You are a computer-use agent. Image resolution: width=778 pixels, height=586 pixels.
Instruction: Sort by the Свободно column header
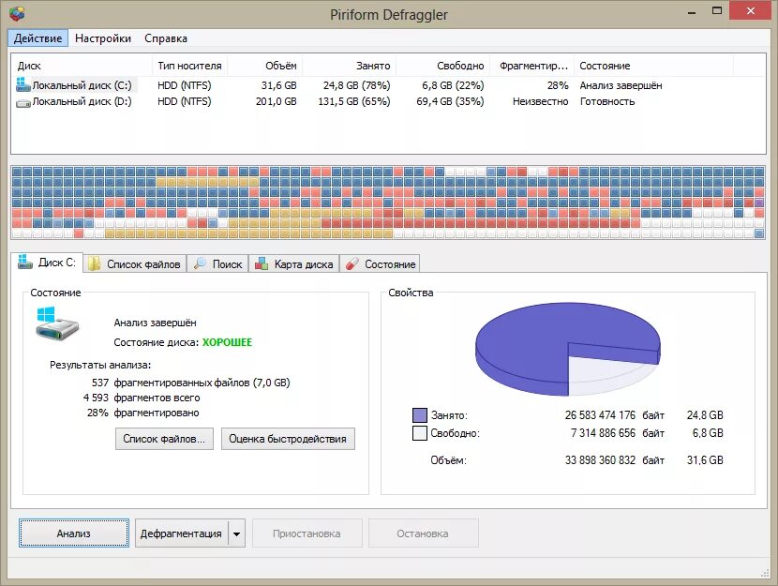click(443, 66)
